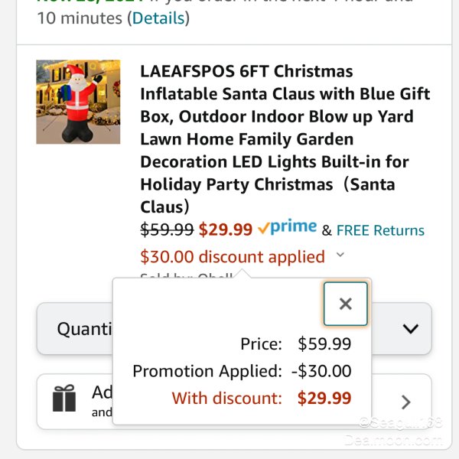Close the discount breakdown popup
Viewport: 459px width, 459px height.
(x=346, y=304)
